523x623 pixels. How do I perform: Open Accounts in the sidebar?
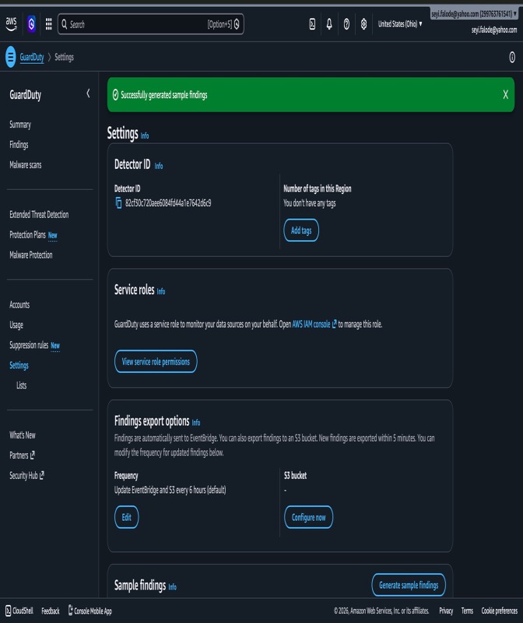point(19,304)
